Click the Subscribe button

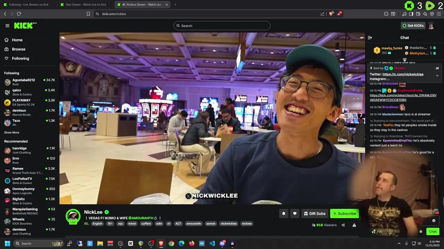(x=344, y=214)
